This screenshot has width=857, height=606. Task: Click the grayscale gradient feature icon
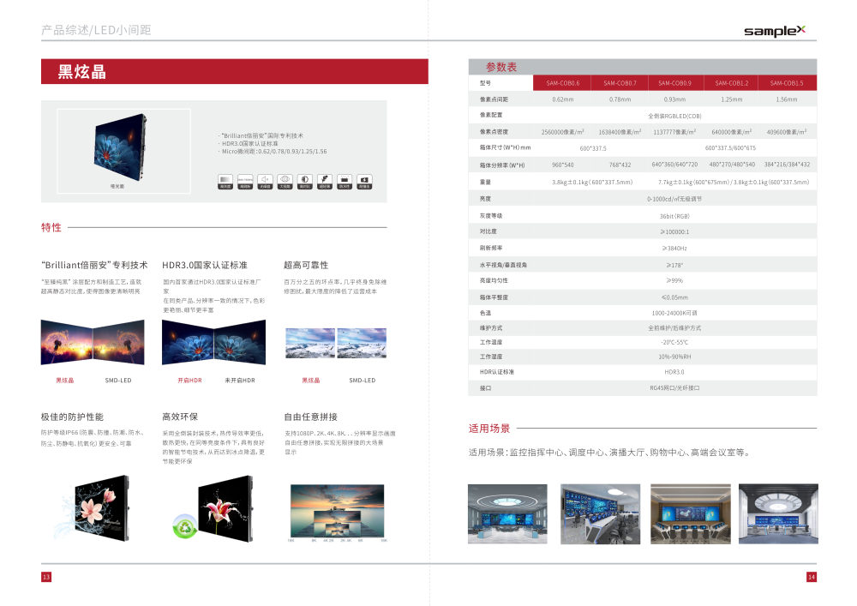(225, 179)
